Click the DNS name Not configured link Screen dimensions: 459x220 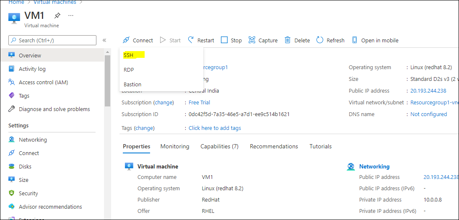point(428,114)
